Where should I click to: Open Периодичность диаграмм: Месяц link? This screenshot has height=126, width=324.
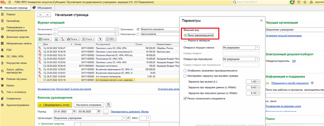(130, 111)
